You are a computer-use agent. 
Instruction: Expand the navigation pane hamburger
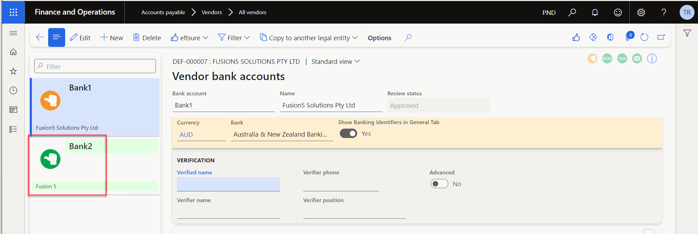point(13,33)
